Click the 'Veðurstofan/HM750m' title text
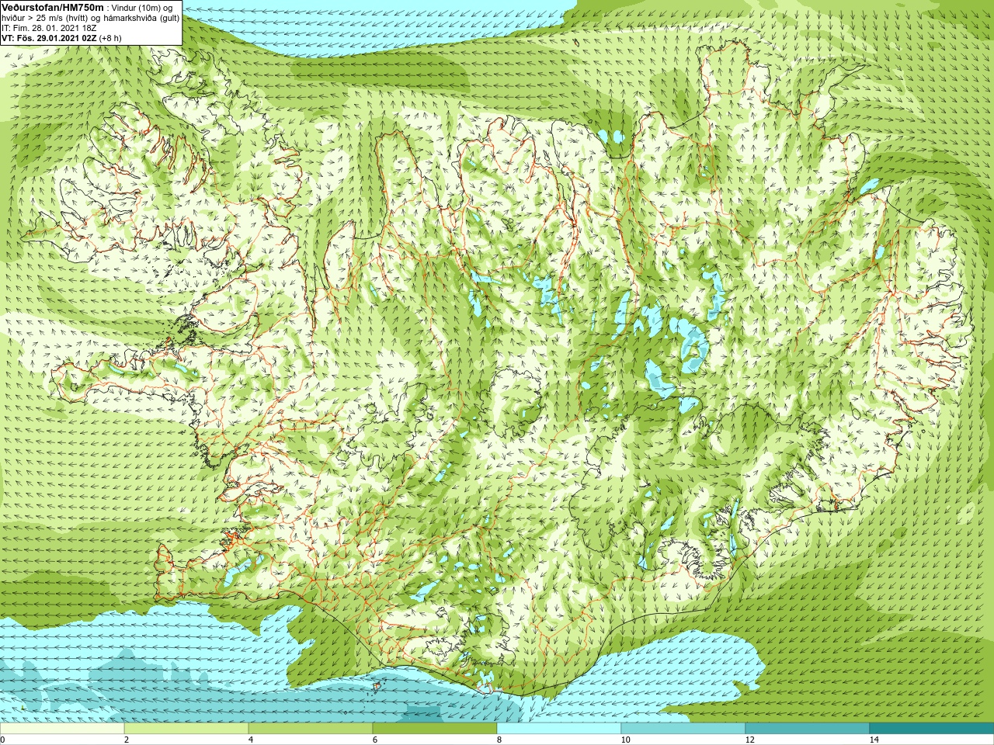Image resolution: width=994 pixels, height=745 pixels. tap(53, 7)
